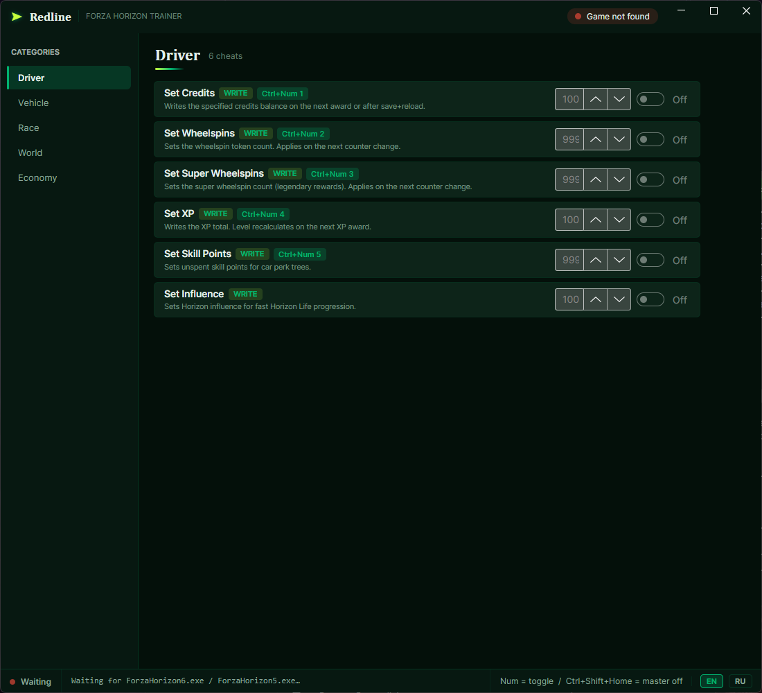The image size is (762, 693).
Task: Click the Set Wheelspins value field
Action: [569, 139]
